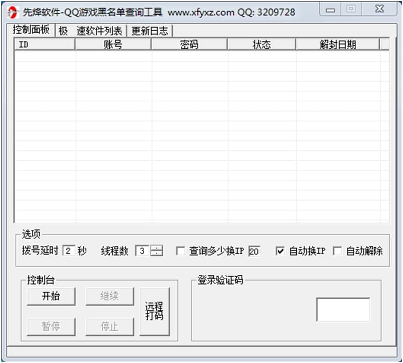This screenshot has width=403, height=363.
Task: Click the 登录验证码 input box
Action: pyautogui.click(x=343, y=309)
